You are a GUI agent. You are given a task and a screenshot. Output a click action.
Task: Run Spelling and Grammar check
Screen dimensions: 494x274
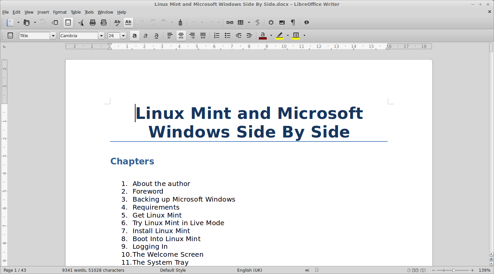point(117,23)
